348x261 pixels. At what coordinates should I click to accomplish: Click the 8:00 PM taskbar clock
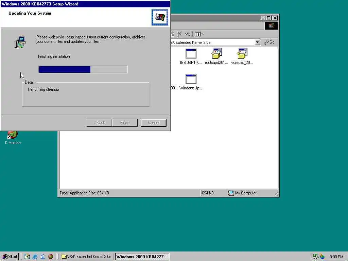[x=336, y=257]
